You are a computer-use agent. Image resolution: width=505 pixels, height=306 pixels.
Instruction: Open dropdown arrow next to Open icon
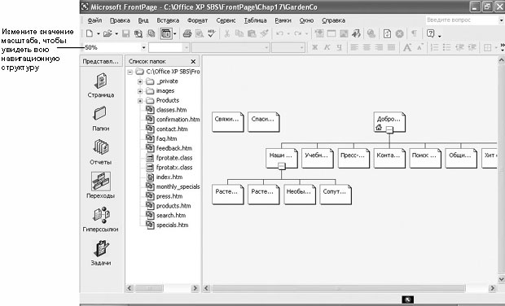(x=116, y=33)
